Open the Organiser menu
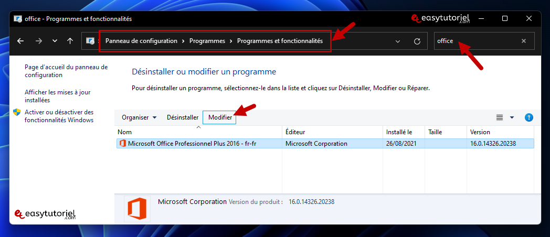 139,117
